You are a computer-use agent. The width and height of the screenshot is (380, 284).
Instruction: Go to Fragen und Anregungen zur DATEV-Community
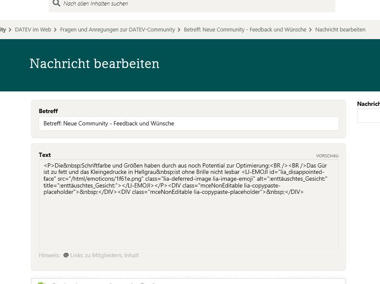tap(117, 30)
